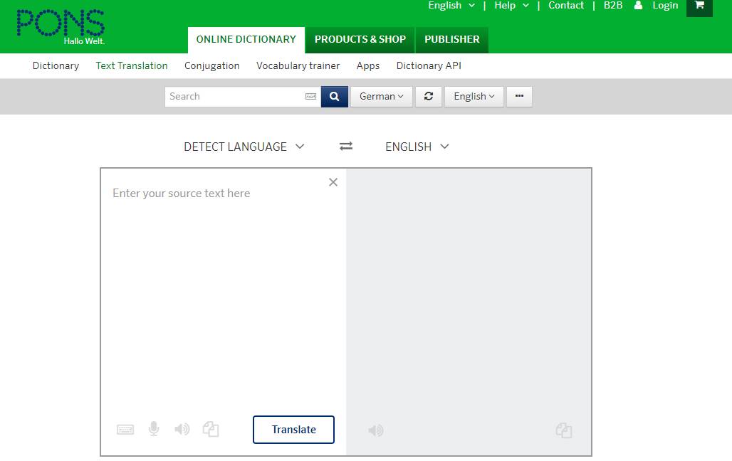Screen dimensions: 732x461
Task: Click the search magnifier icon
Action: pos(334,96)
